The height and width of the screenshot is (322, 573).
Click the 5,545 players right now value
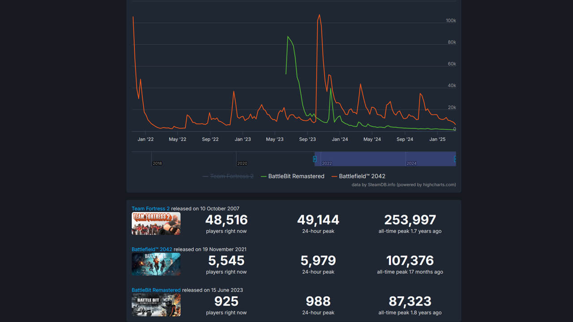(227, 260)
